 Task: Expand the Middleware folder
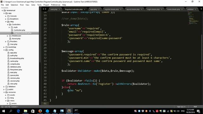pos(8,36)
